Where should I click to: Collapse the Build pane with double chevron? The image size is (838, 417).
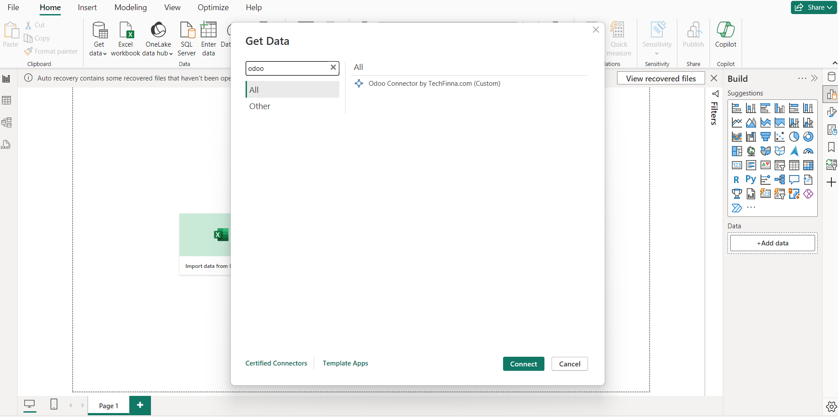[815, 78]
